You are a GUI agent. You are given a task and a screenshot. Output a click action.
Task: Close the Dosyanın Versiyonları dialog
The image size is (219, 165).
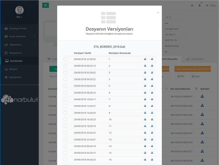coord(158,13)
